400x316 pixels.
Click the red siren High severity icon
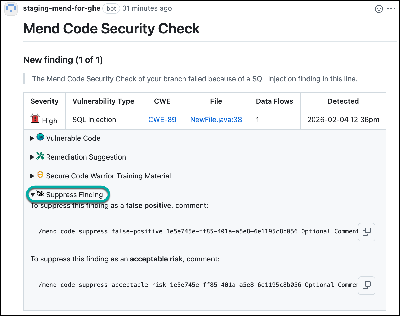pos(35,119)
